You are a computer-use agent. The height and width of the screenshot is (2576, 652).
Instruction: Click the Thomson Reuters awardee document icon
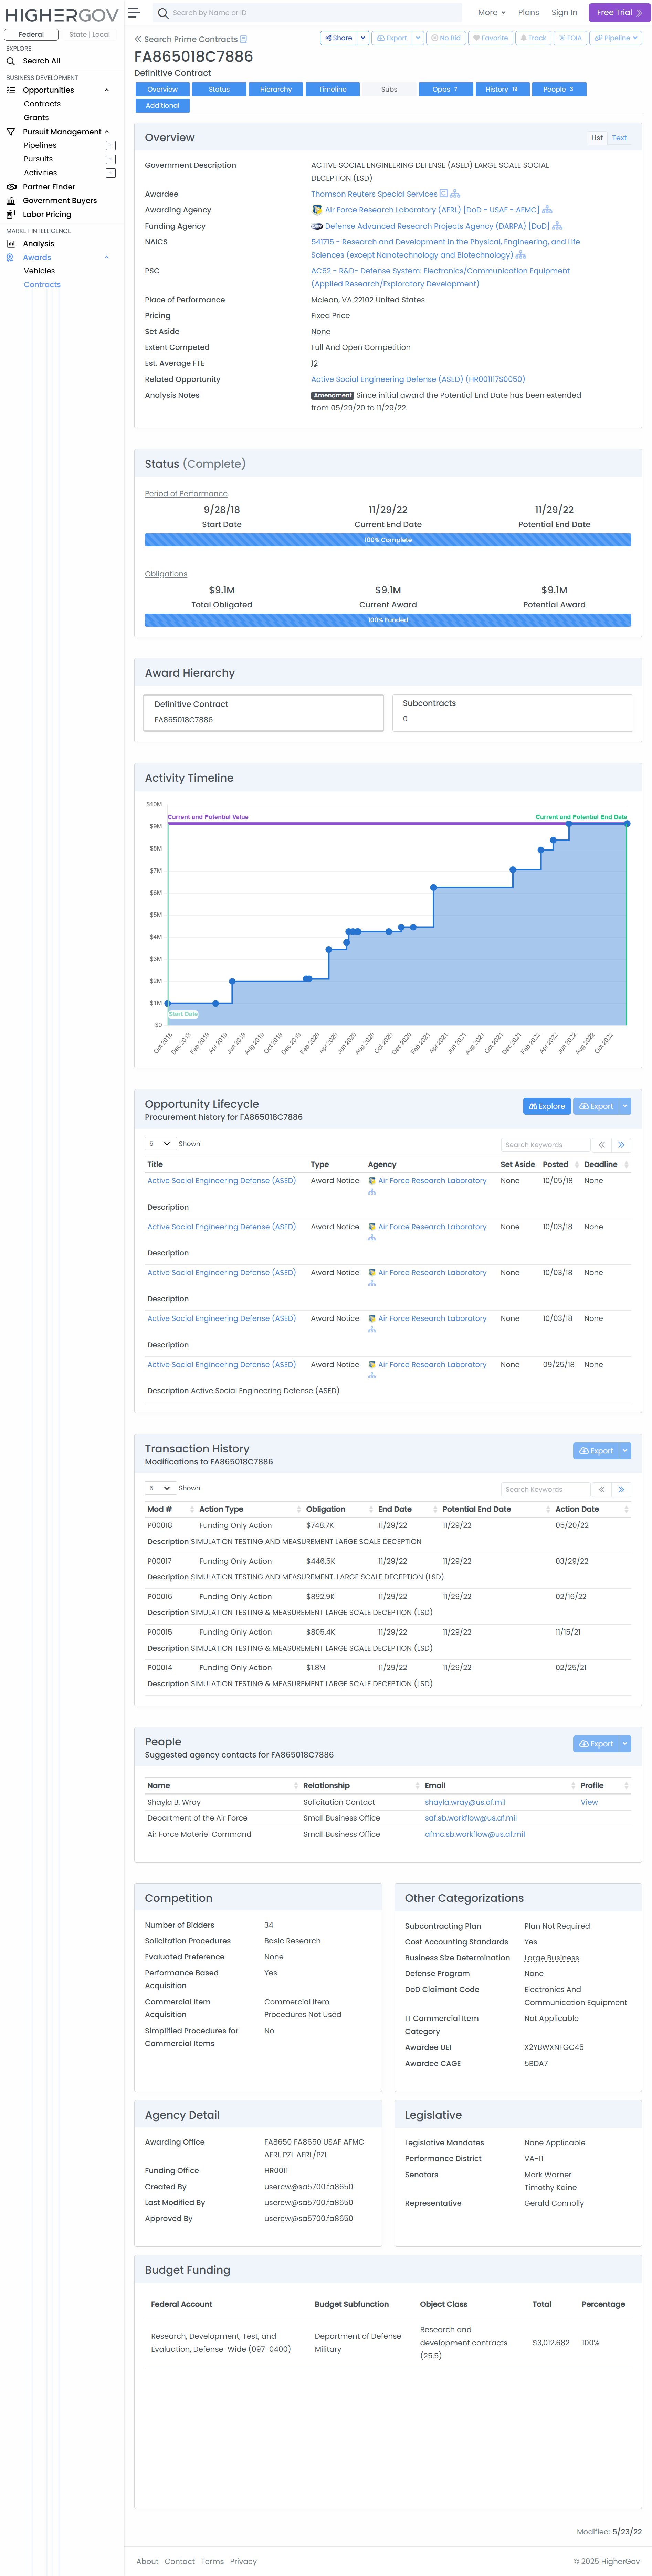click(x=444, y=194)
